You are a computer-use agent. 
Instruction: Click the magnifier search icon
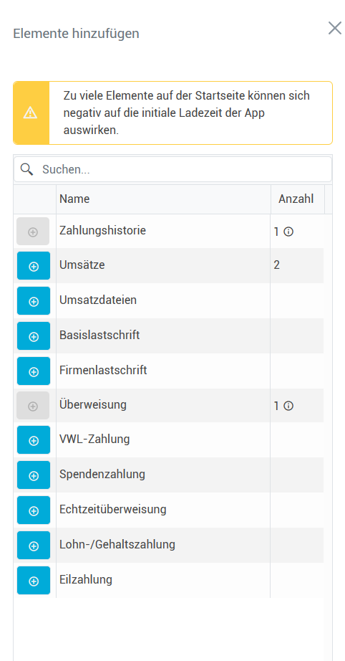point(26,169)
